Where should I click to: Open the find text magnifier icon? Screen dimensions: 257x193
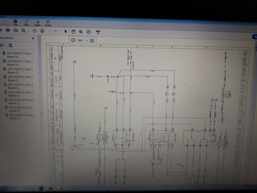tap(24, 31)
